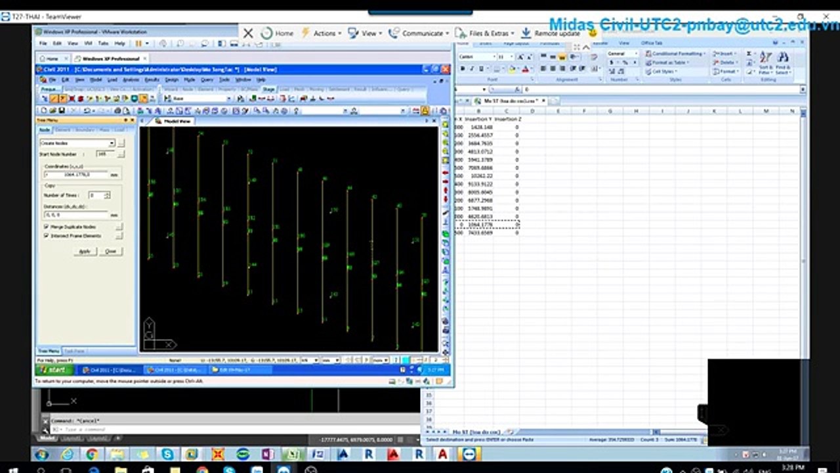840x473 pixels.
Task: Click the Bold icon in Excel ribbon
Action: (463, 68)
